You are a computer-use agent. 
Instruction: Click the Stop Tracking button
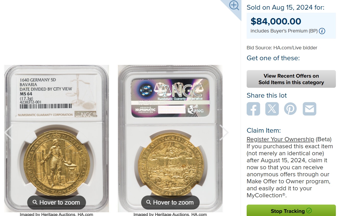(x=291, y=211)
